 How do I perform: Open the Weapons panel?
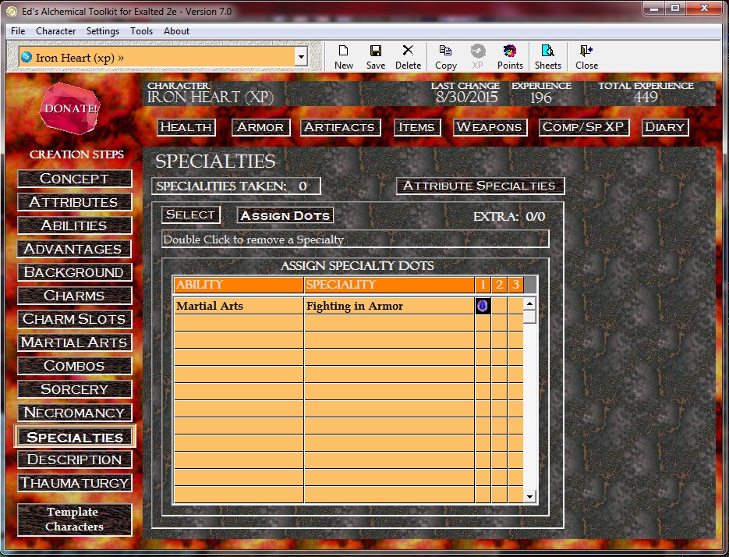click(x=490, y=127)
